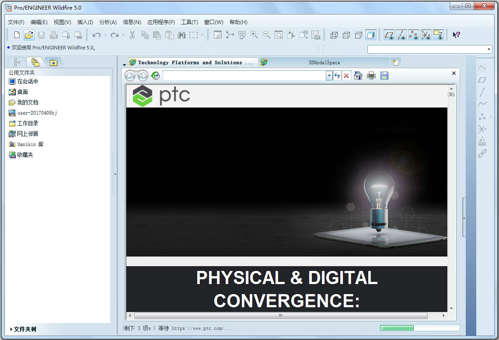The width and height of the screenshot is (499, 340).
Task: Click the send as mail attachment icon
Action: pyautogui.click(x=66, y=35)
